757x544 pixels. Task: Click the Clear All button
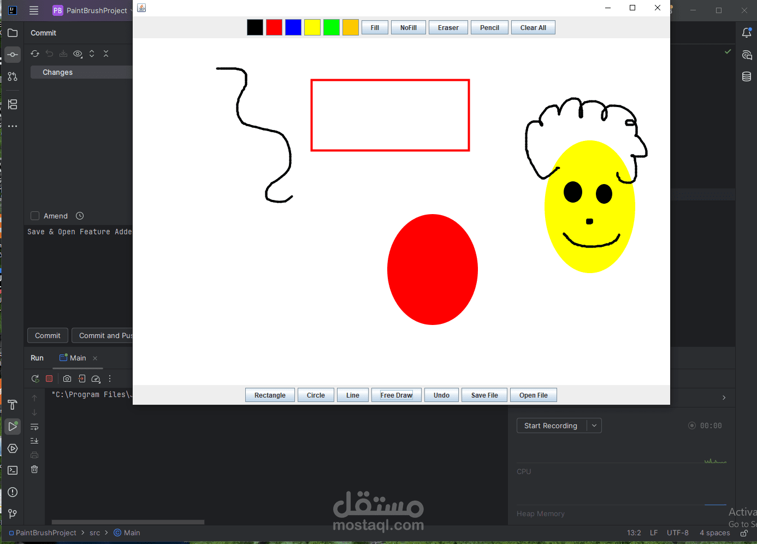[x=533, y=27]
